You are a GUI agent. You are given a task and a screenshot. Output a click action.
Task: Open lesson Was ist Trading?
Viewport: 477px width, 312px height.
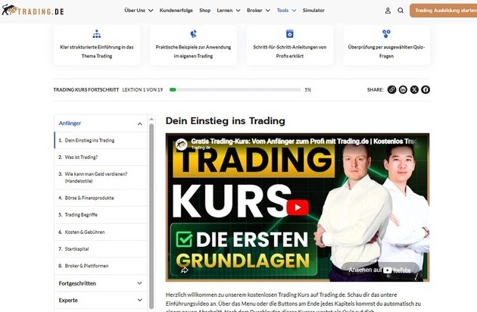[x=81, y=157]
